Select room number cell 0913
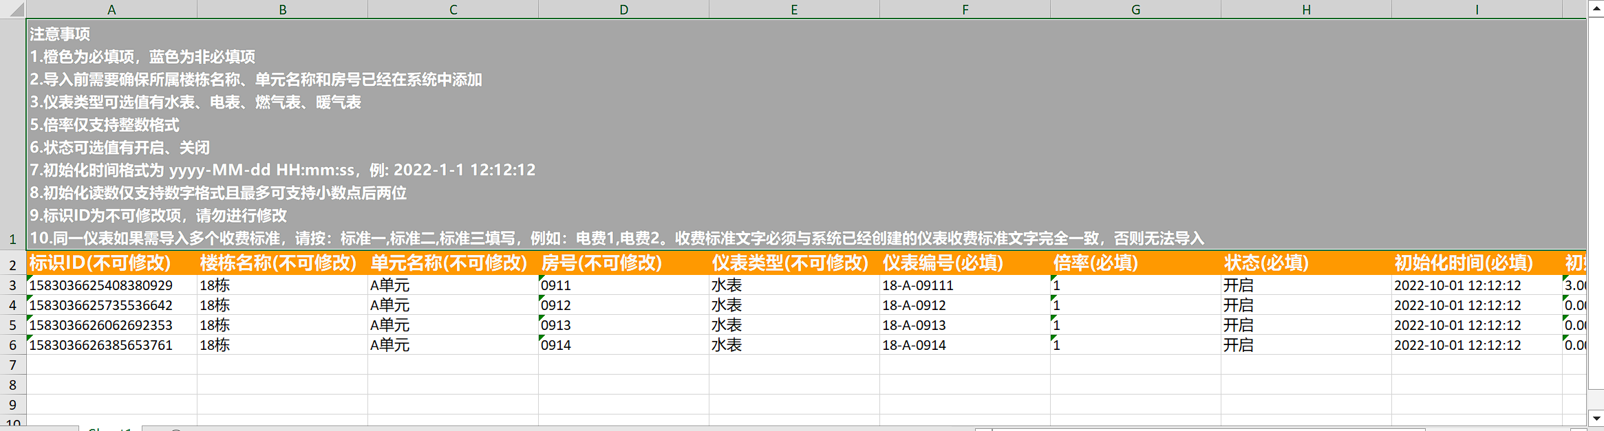The width and height of the screenshot is (1604, 431). [x=623, y=325]
